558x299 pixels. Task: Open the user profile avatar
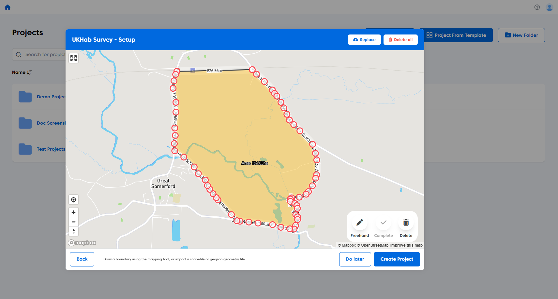coord(550,7)
